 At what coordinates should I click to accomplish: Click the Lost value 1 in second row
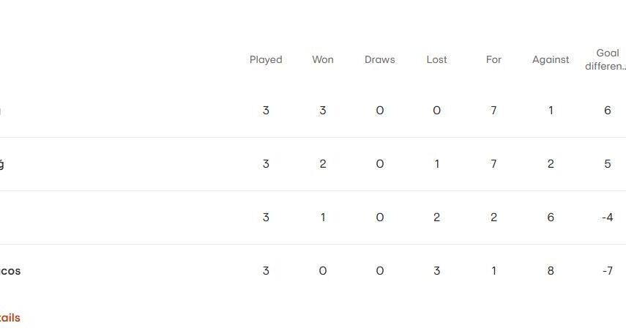coord(436,164)
